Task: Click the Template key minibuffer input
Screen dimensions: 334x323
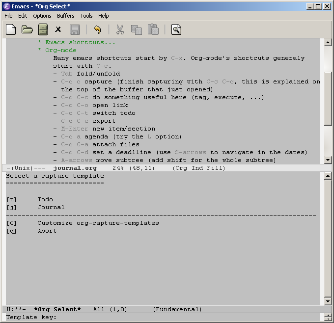Action: 147,317
